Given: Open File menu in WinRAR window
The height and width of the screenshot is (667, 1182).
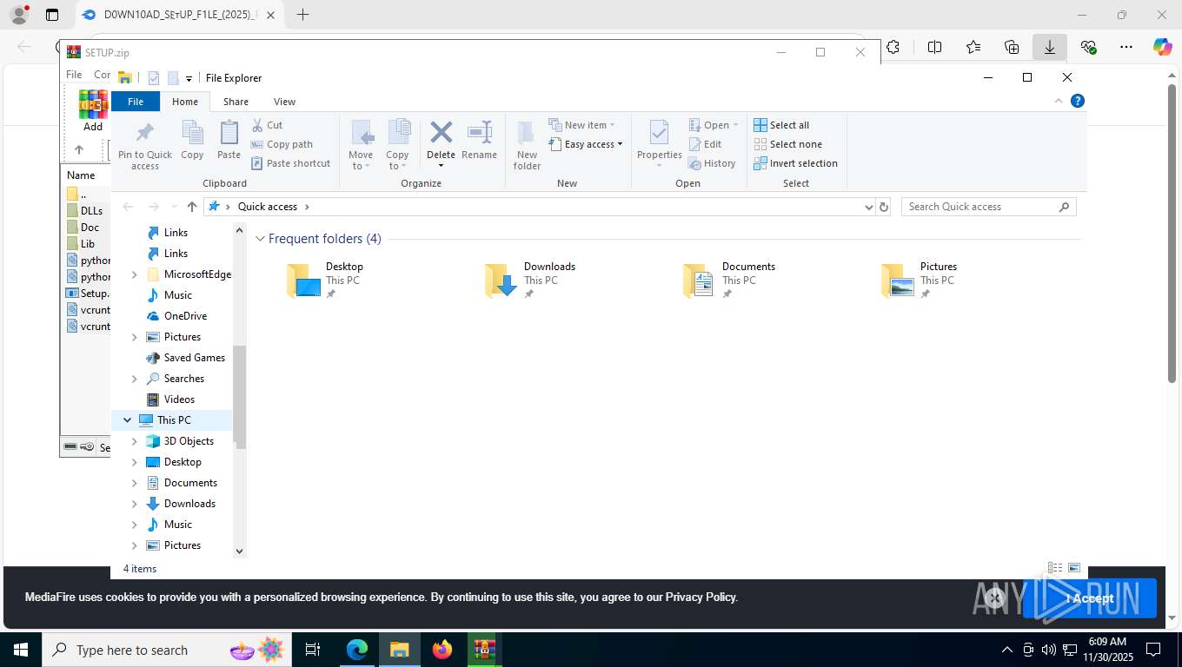Looking at the screenshot, I should [x=74, y=75].
